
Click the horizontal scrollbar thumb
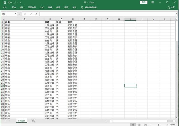[140, 121]
